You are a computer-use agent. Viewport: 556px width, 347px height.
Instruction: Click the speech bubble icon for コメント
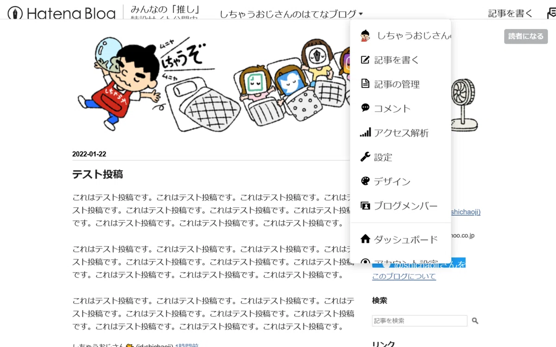pyautogui.click(x=365, y=108)
